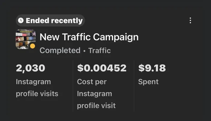
Task: Click the bullet separator between Completed and Traffic
Action: pyautogui.click(x=84, y=51)
